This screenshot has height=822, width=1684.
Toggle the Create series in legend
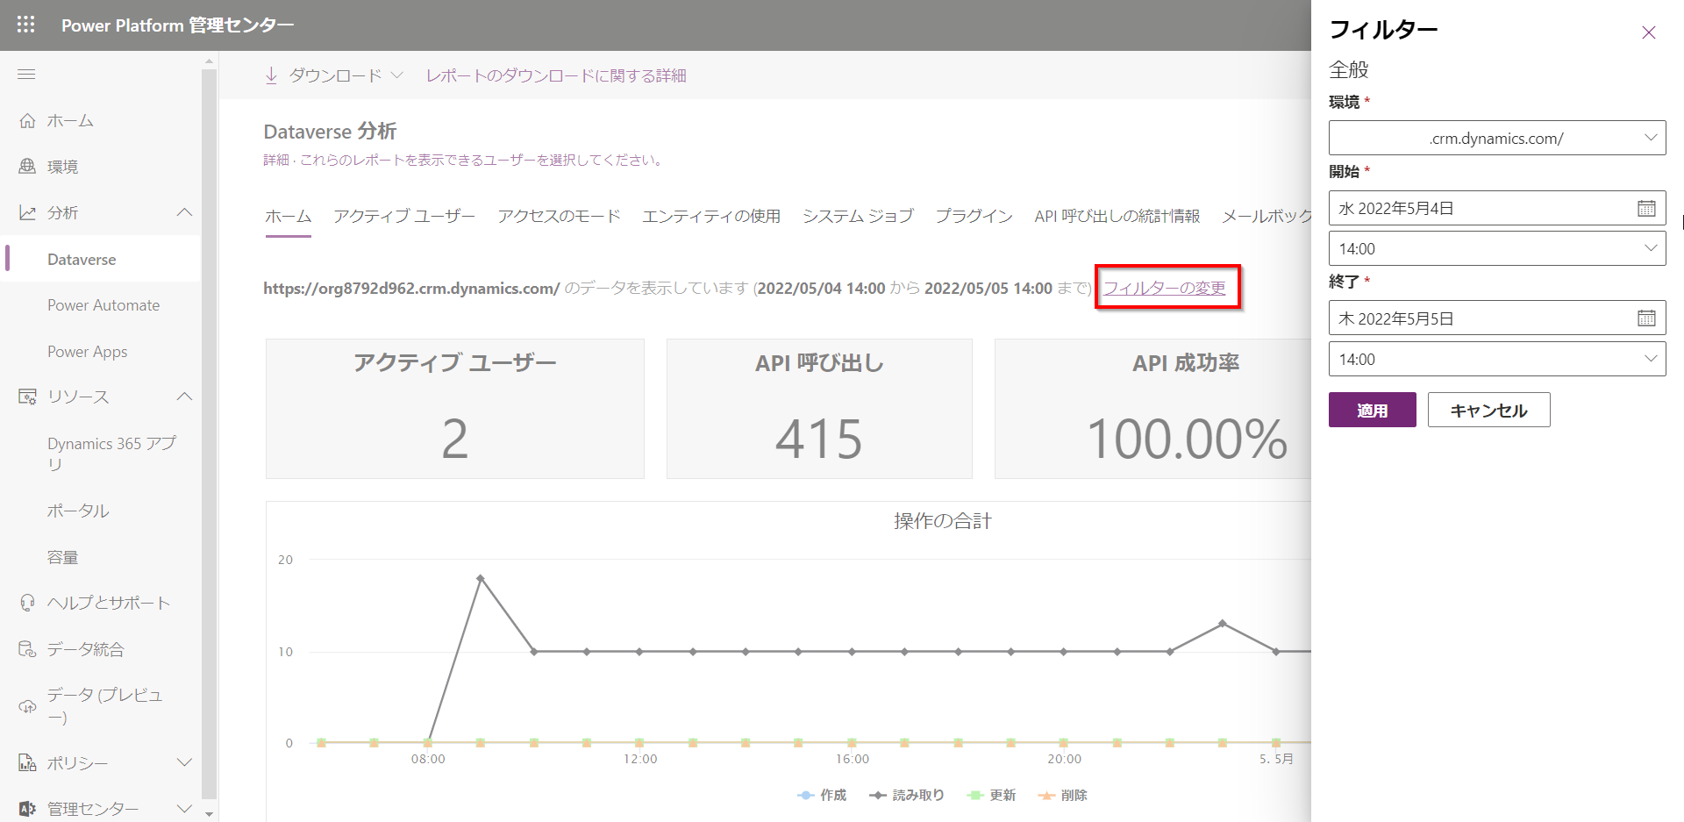[822, 795]
